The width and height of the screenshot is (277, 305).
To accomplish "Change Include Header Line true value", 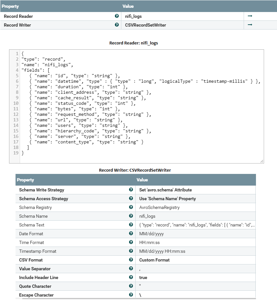I will tap(143, 277).
